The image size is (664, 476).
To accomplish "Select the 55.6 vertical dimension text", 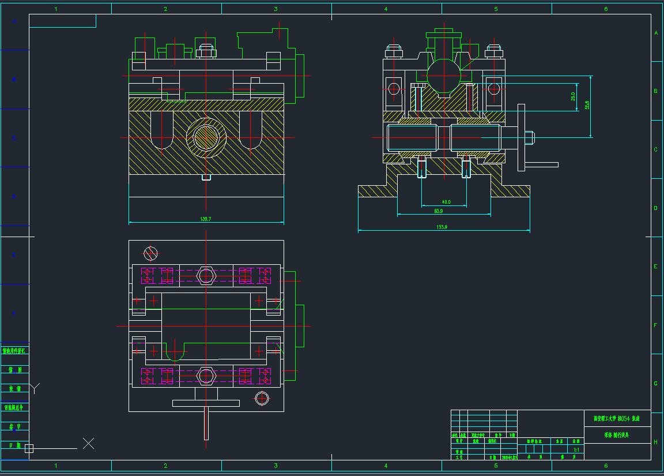I will [587, 105].
